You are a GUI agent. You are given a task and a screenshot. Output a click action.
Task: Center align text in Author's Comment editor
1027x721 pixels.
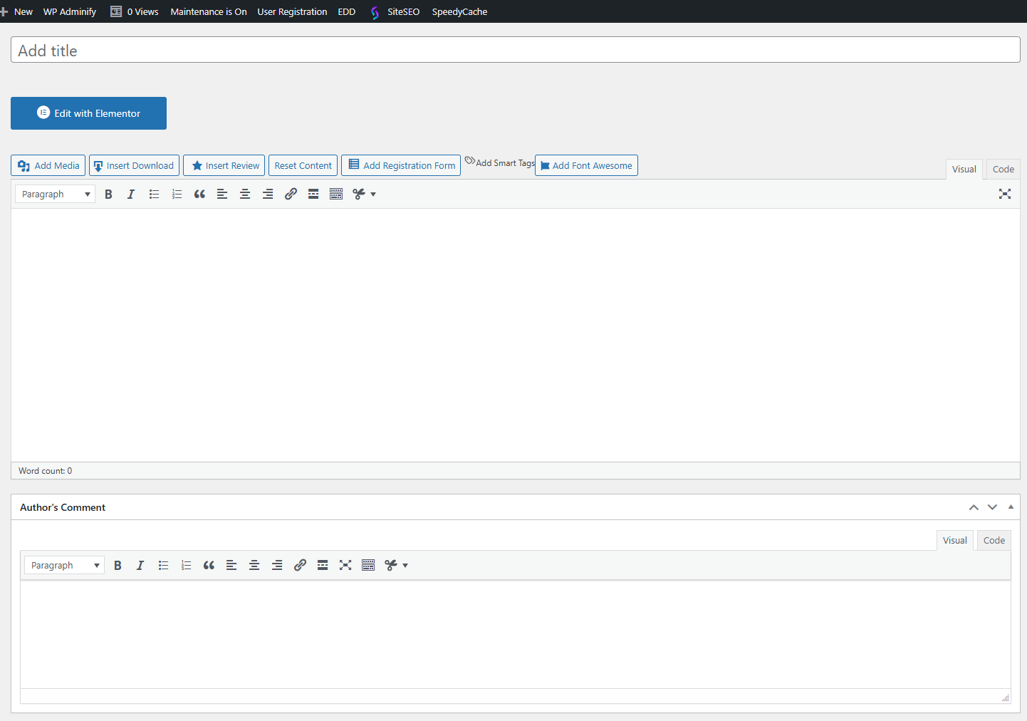pos(254,566)
